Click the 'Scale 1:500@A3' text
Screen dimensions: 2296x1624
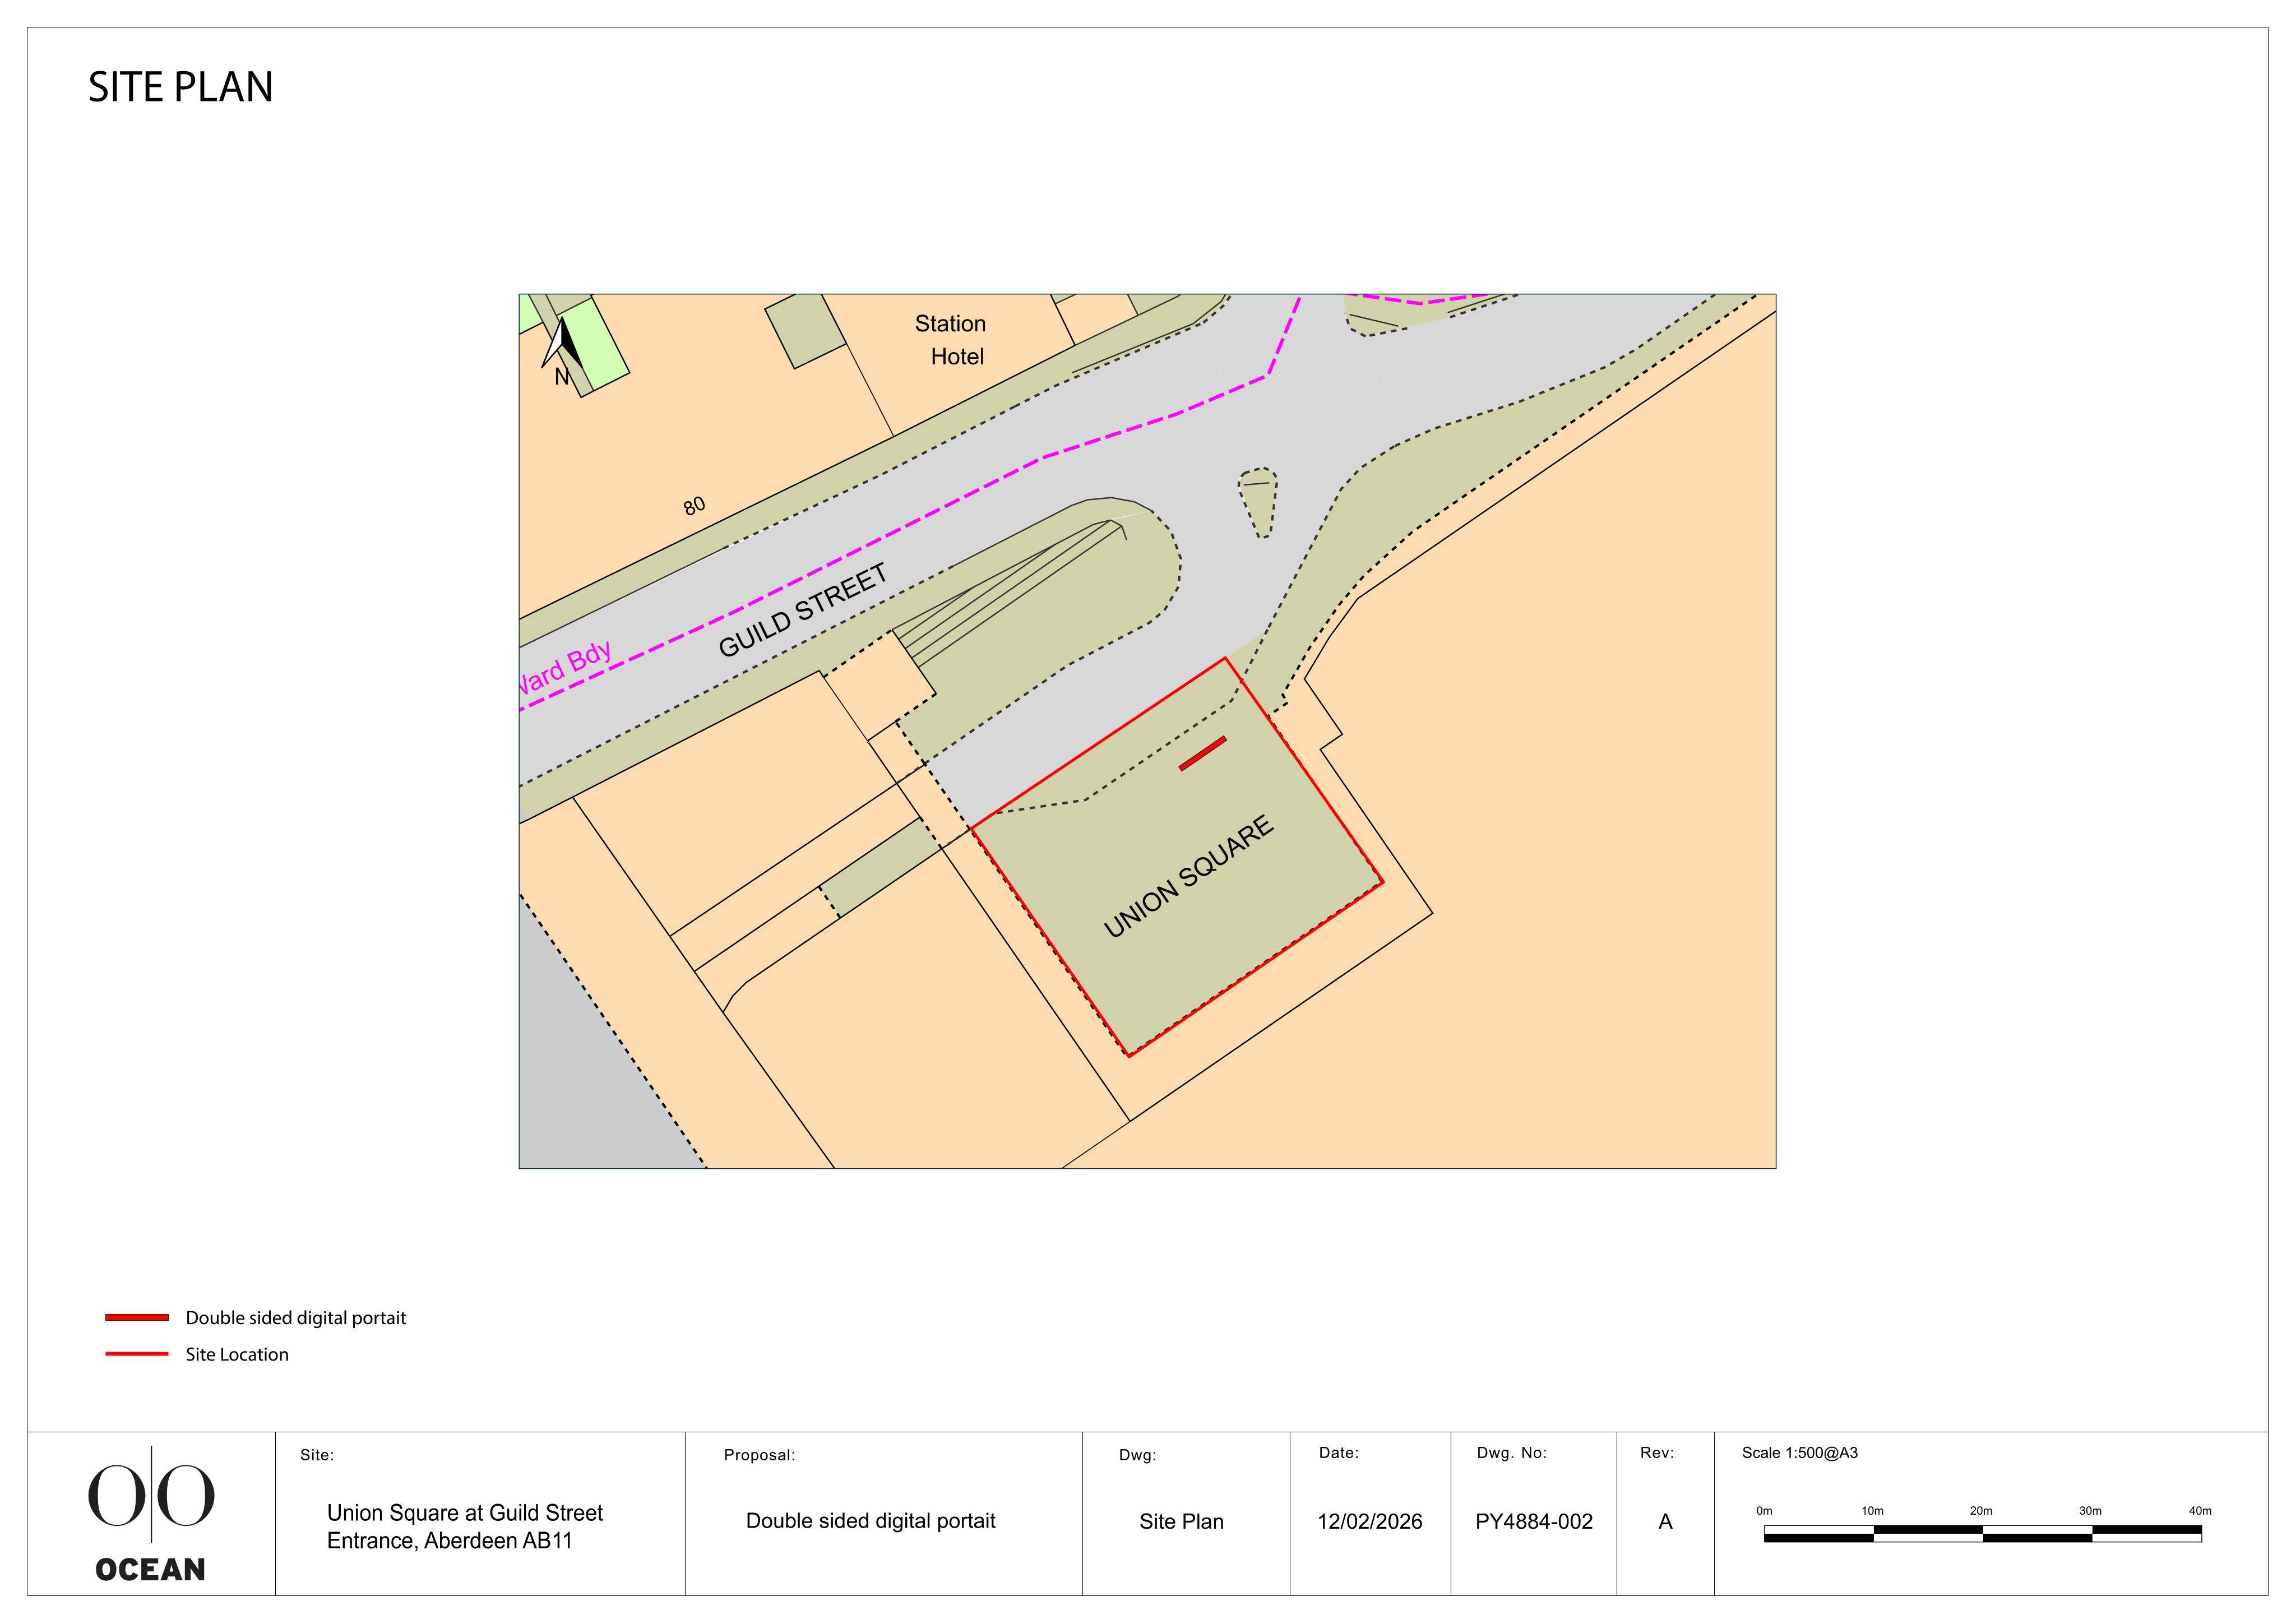[1800, 1453]
